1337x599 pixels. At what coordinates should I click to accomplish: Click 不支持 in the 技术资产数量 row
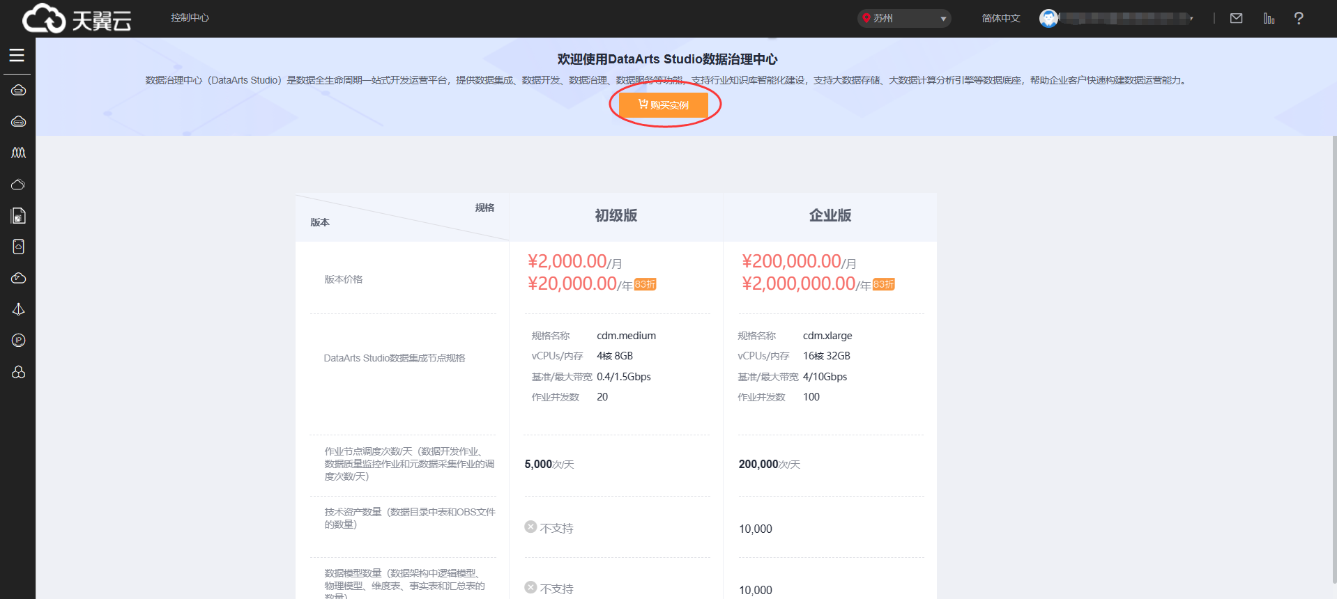tap(549, 528)
